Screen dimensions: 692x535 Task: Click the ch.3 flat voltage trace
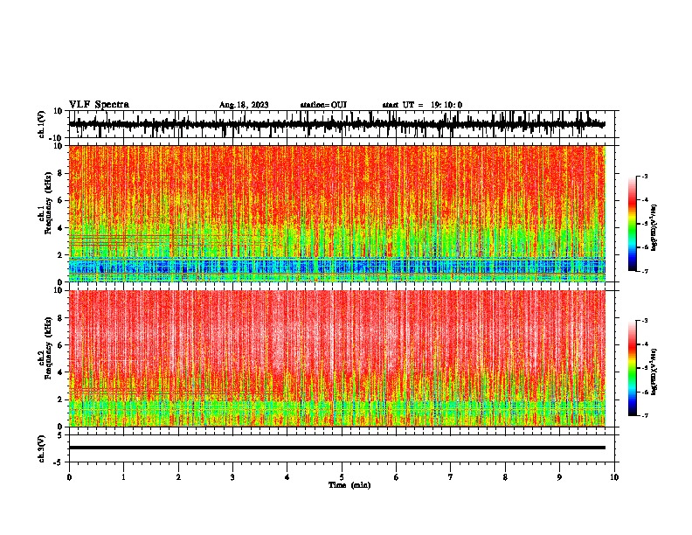[337, 448]
